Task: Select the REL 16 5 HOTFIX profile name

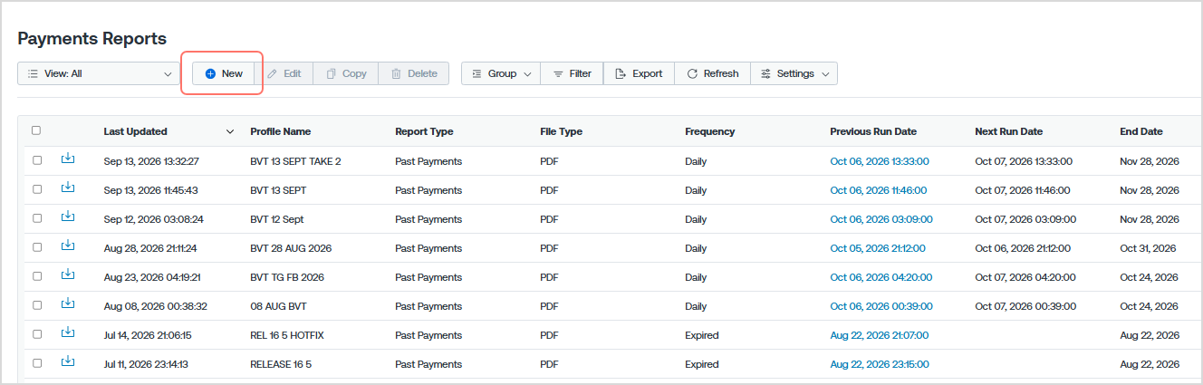Action: 287,335
